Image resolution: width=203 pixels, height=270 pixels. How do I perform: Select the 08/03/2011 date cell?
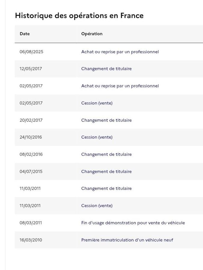(x=31, y=223)
